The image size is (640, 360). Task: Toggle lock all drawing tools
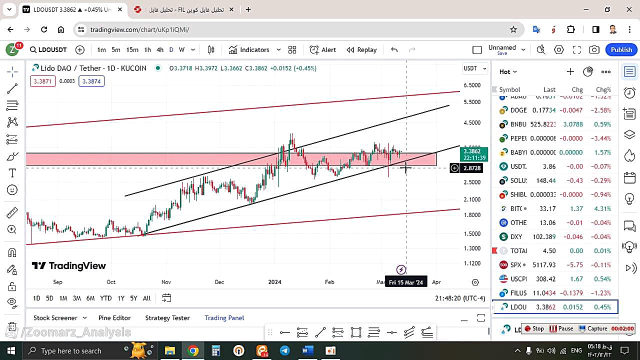(12, 286)
